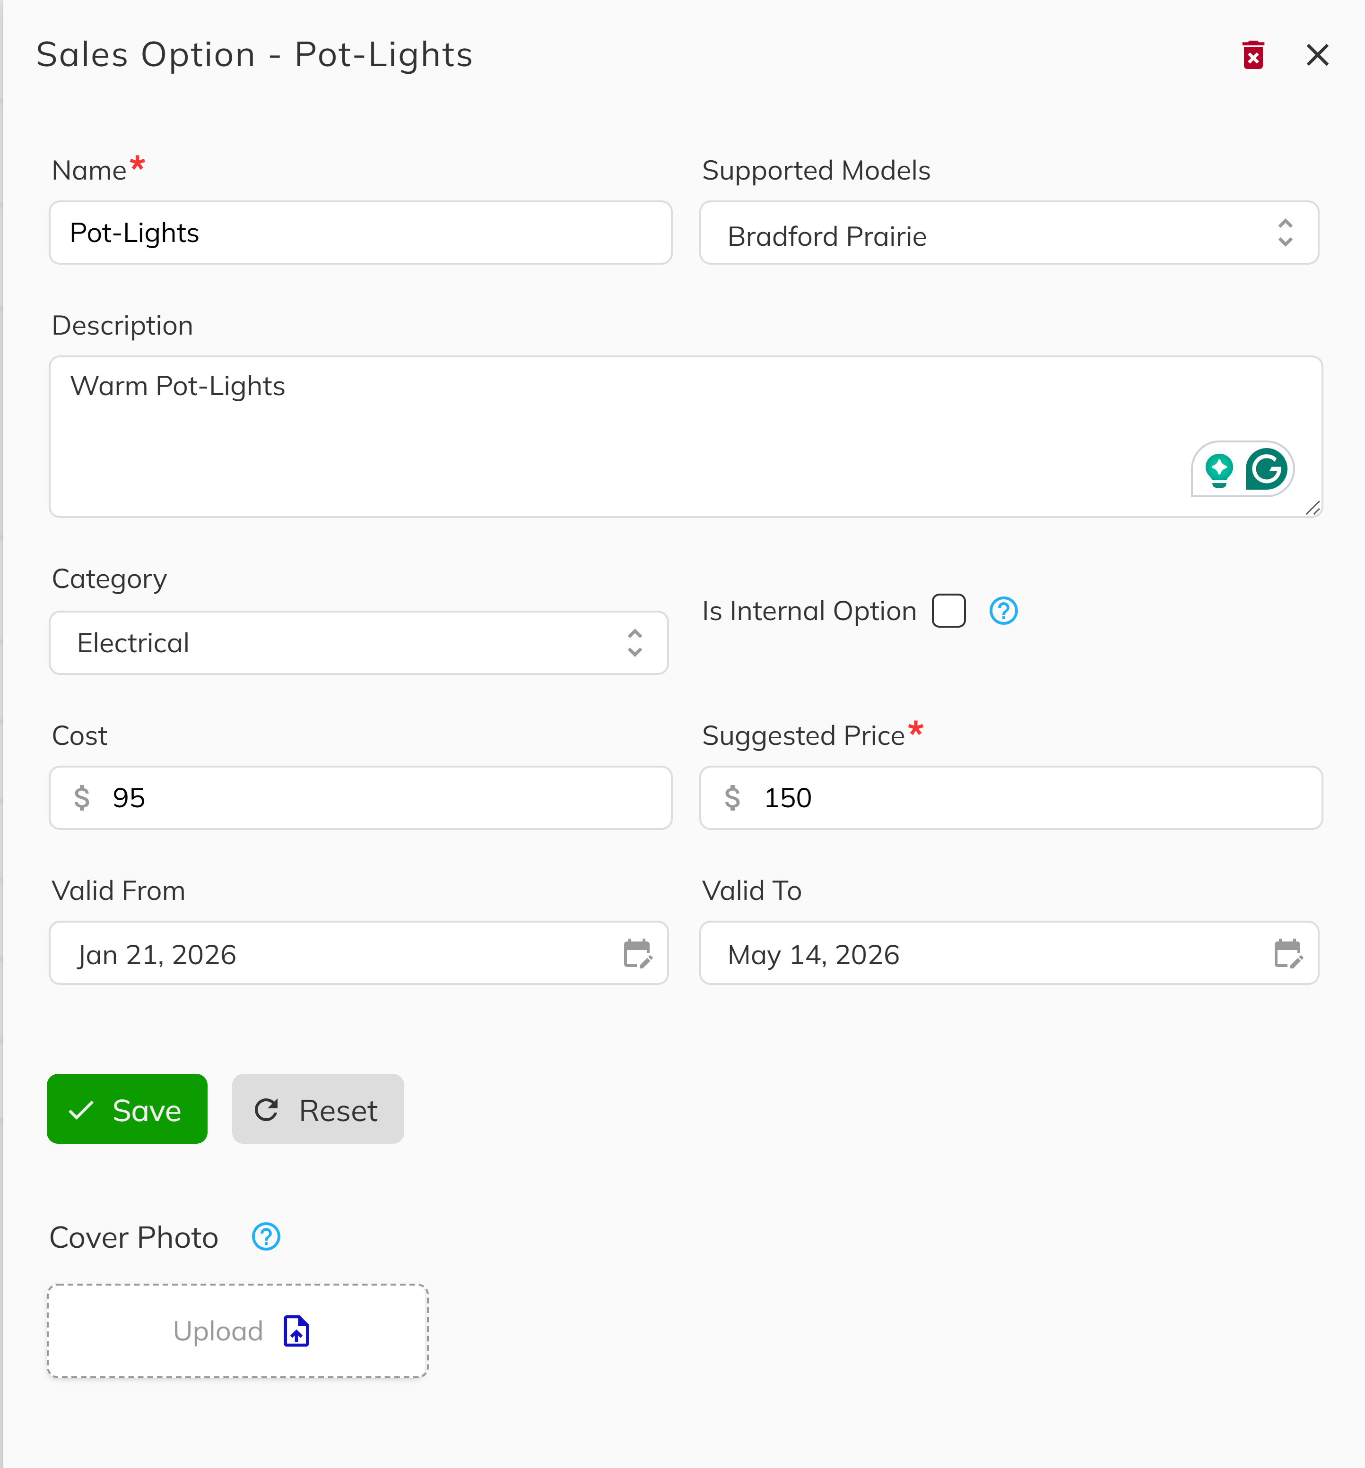
Task: Click the Grammarly G icon
Action: pos(1266,469)
